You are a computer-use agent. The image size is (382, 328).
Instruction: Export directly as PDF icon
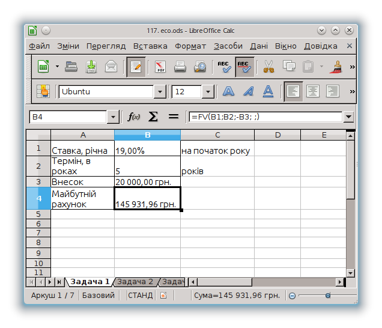pos(160,67)
